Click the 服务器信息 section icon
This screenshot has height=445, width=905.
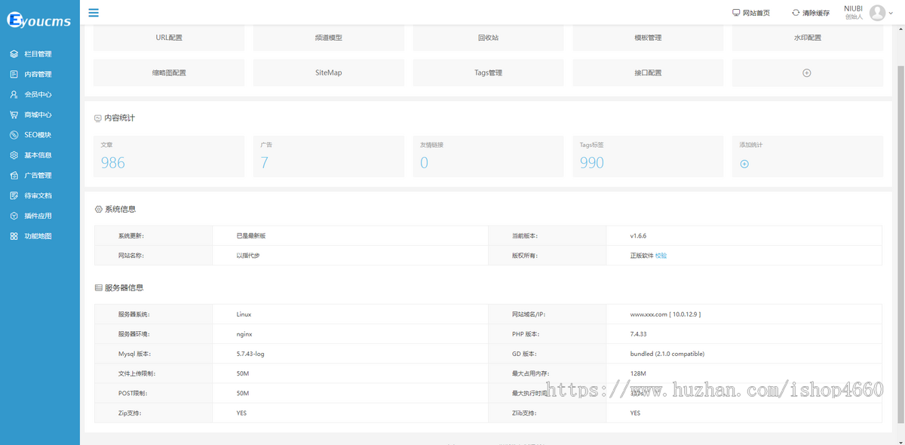[98, 288]
